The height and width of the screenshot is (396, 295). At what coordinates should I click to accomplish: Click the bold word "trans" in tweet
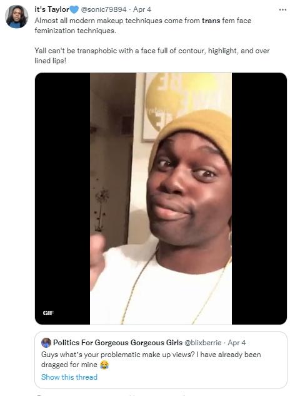[211, 21]
